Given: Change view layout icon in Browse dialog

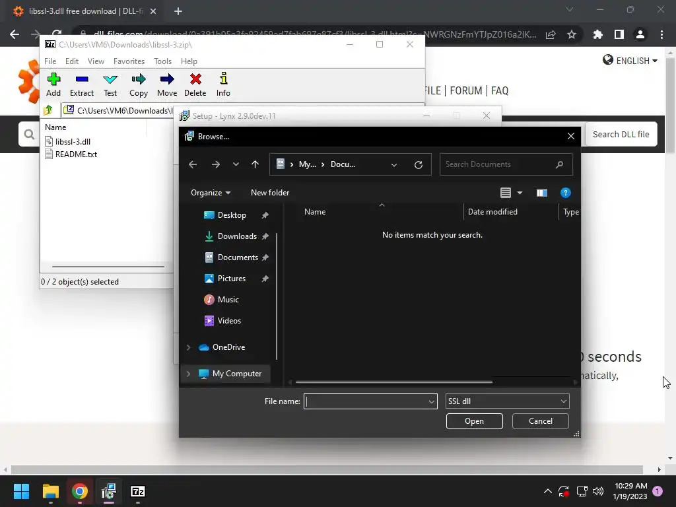Looking at the screenshot, I should 506,193.
